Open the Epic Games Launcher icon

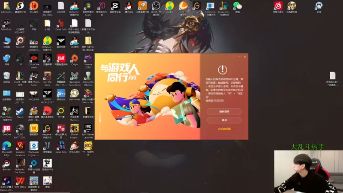[x=88, y=132]
